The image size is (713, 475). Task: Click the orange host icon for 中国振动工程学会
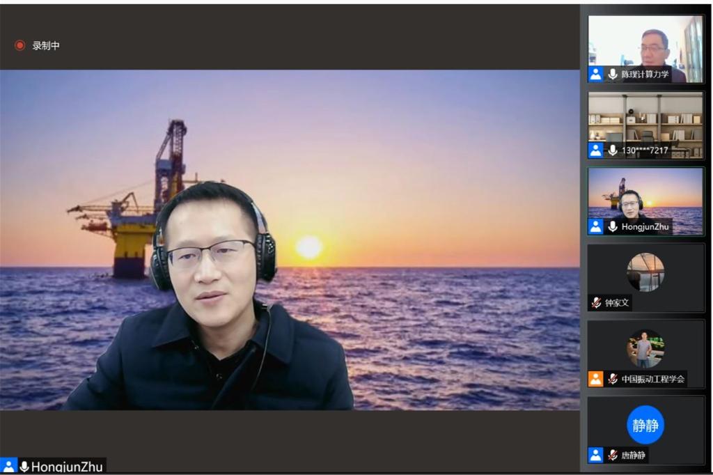point(595,379)
